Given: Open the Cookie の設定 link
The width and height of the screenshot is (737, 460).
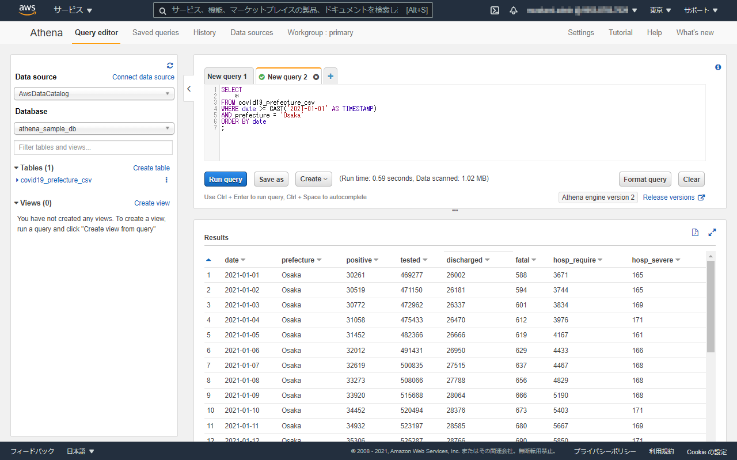Looking at the screenshot, I should coord(706,451).
